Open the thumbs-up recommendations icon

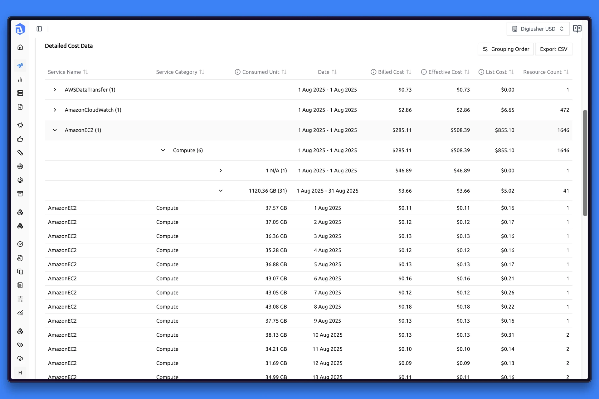point(20,139)
